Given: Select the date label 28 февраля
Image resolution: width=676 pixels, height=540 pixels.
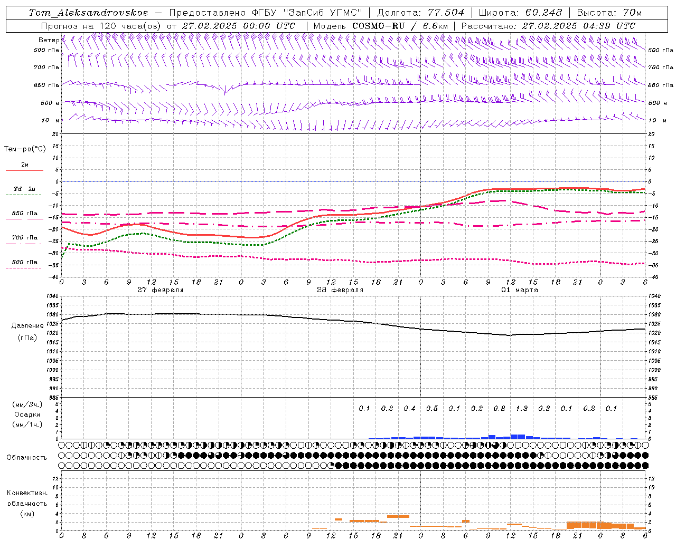Looking at the screenshot, I should 340,290.
